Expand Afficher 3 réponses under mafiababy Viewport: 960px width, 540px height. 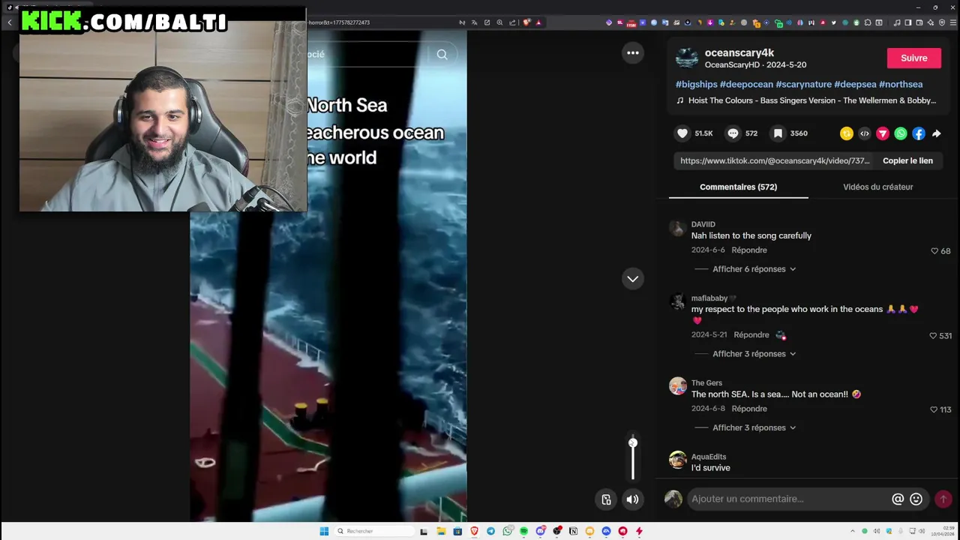754,354
